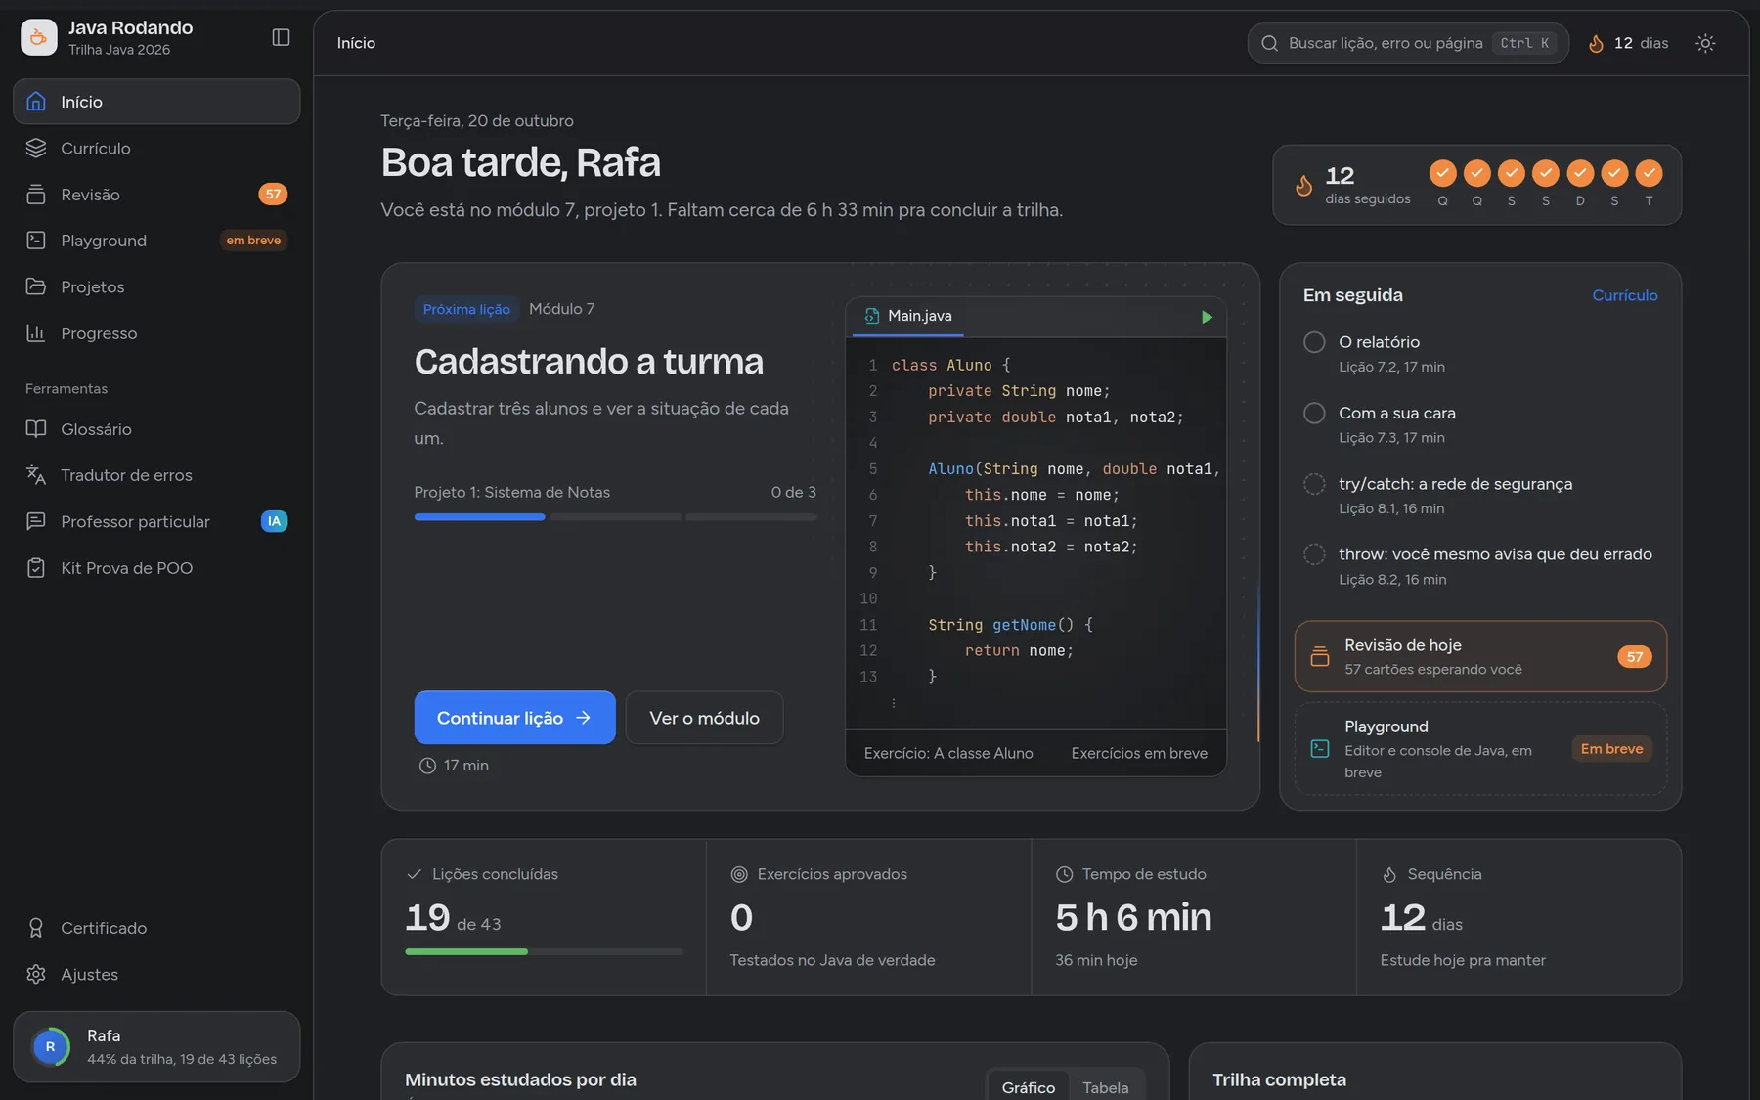Click the D day check in streak
This screenshot has height=1100, width=1760.
[x=1580, y=173]
